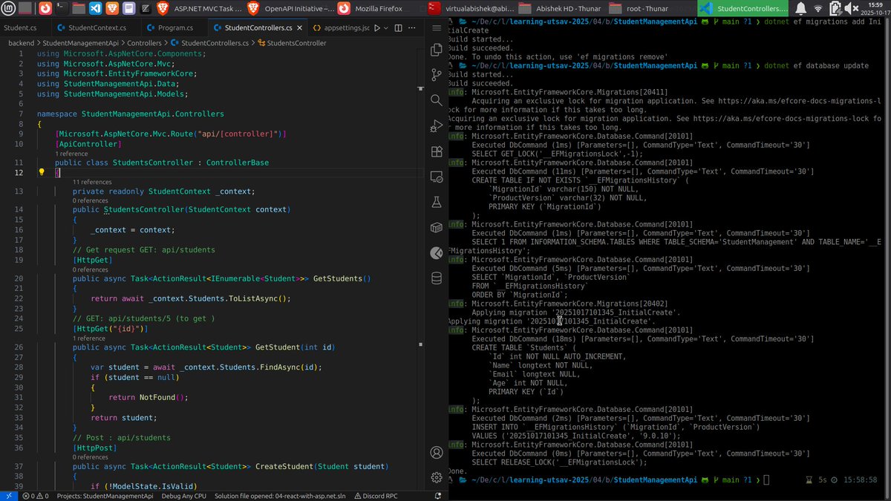Run the current file with the play icon
This screenshot has width=891, height=501.
(377, 28)
